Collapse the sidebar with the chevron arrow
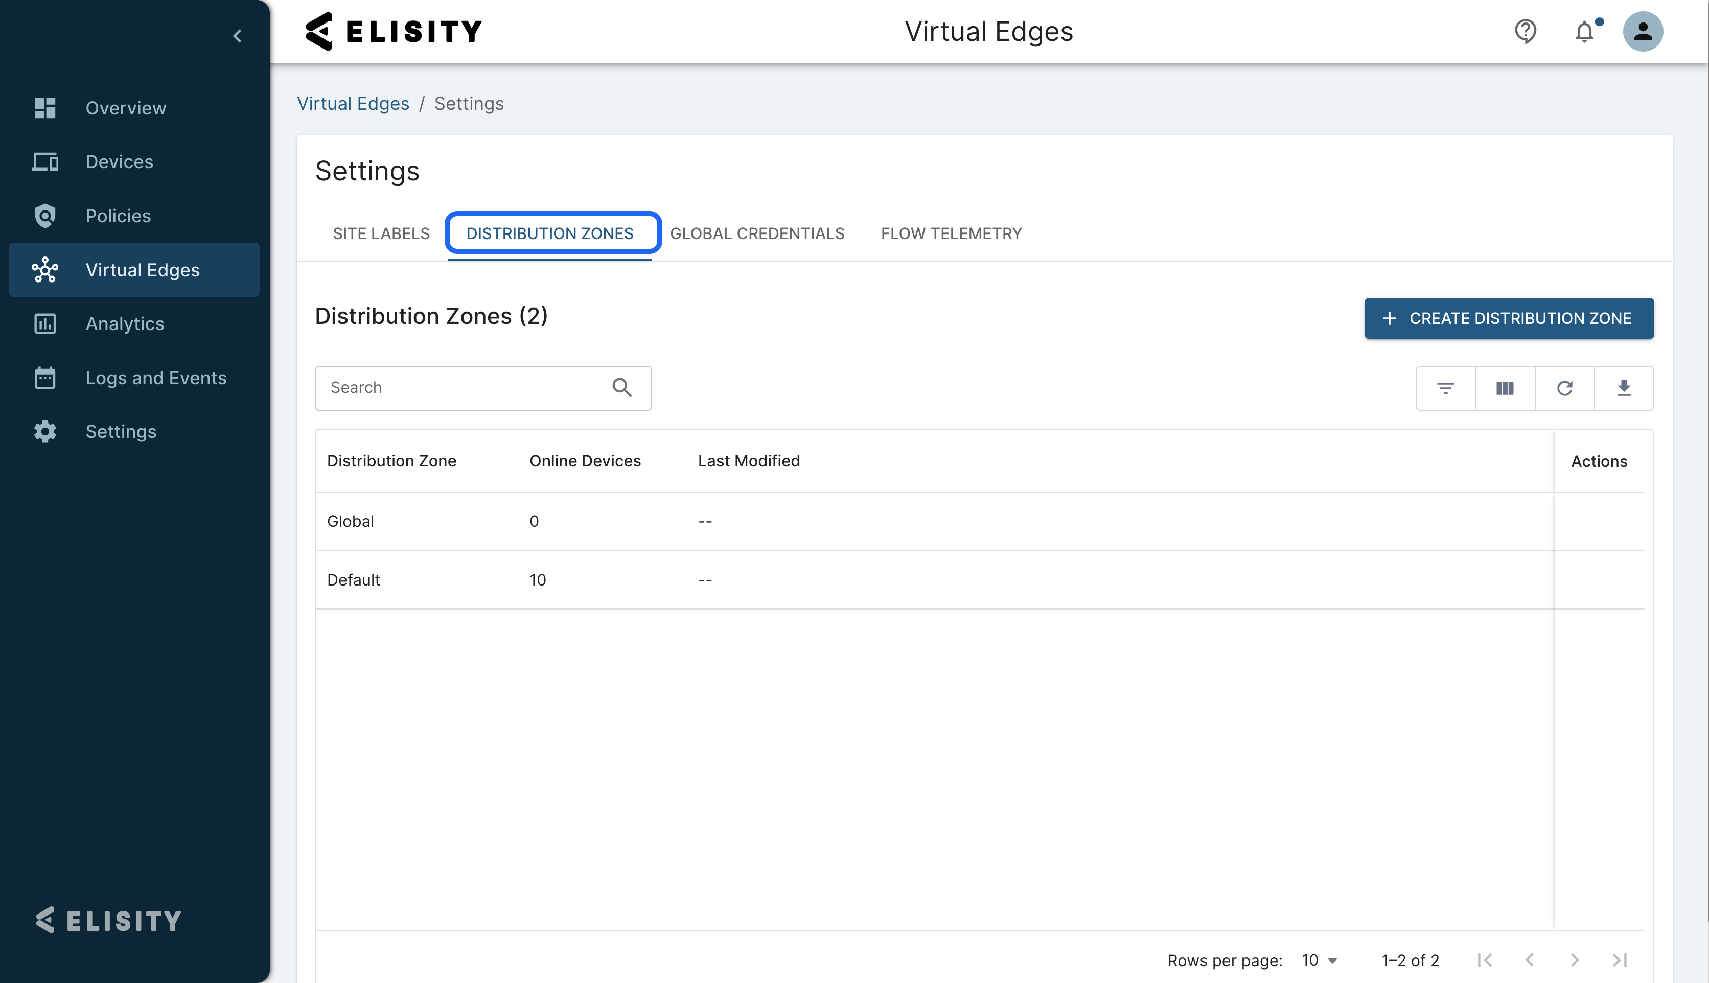The image size is (1709, 983). tap(237, 36)
